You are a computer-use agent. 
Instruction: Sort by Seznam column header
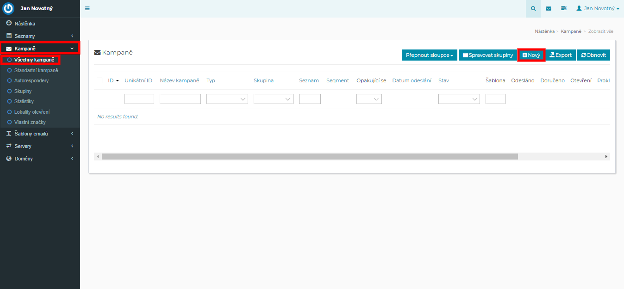(x=309, y=80)
